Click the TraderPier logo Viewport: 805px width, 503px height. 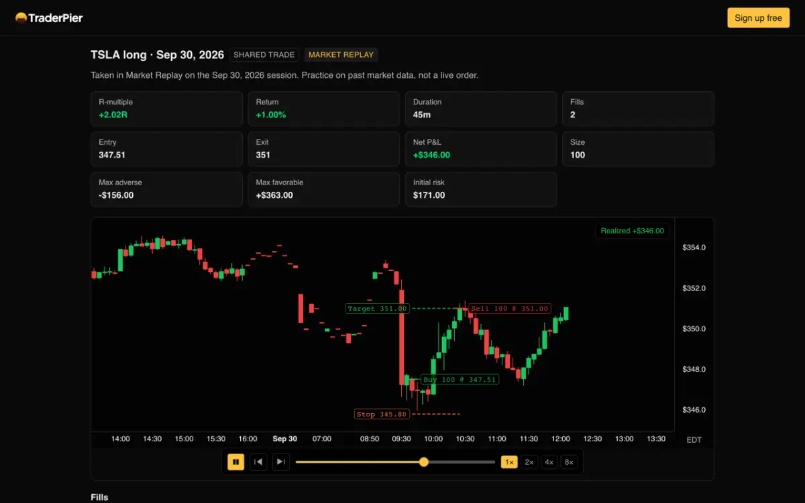point(49,18)
